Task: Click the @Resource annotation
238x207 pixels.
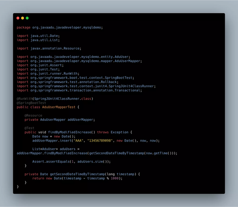Action: point(33,116)
